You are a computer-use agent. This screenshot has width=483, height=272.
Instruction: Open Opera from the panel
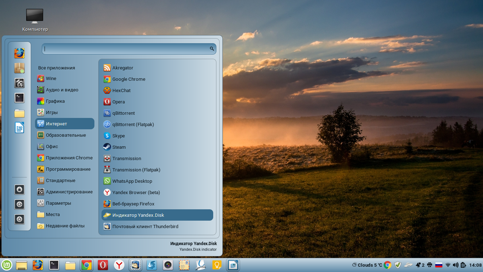103,265
